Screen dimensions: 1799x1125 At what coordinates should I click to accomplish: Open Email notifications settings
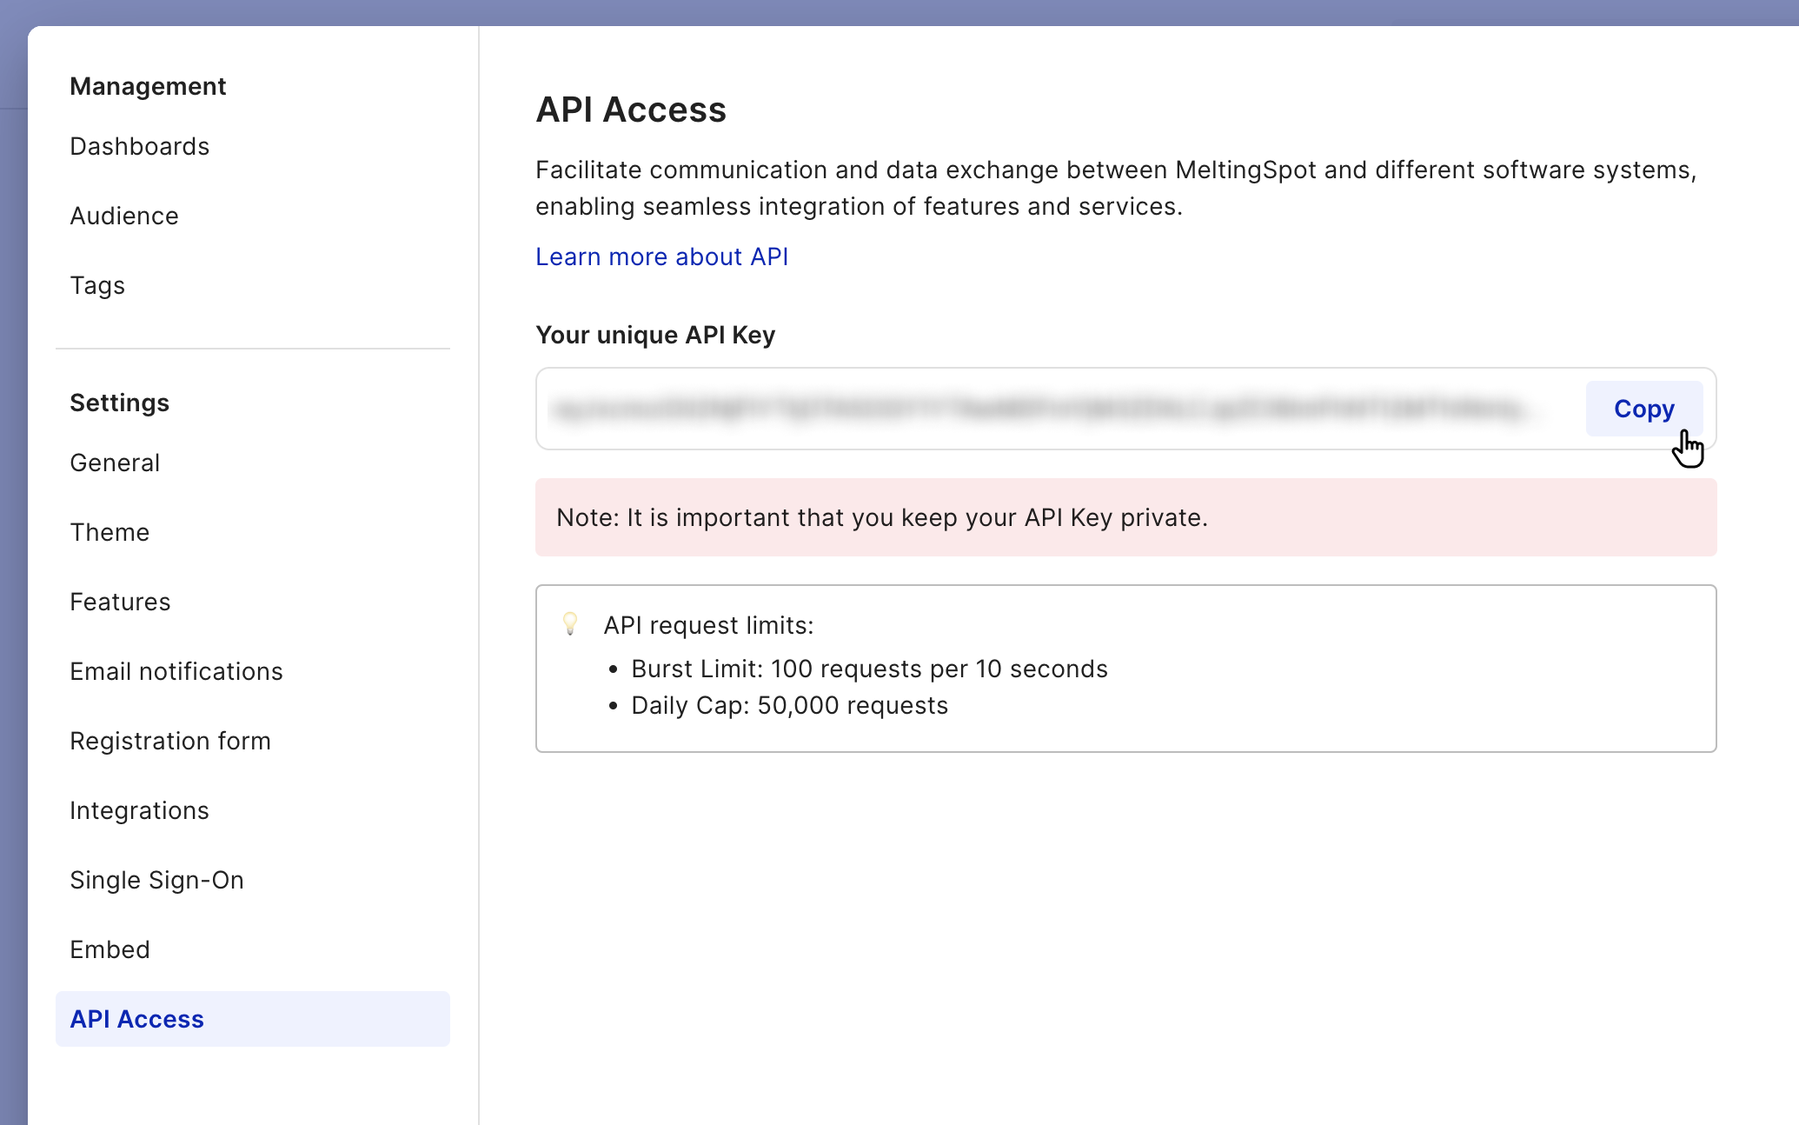coord(176,671)
